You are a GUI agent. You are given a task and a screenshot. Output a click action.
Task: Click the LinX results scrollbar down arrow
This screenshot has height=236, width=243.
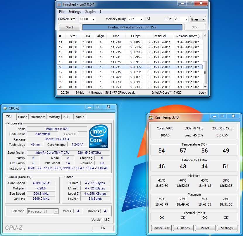tap(205, 87)
